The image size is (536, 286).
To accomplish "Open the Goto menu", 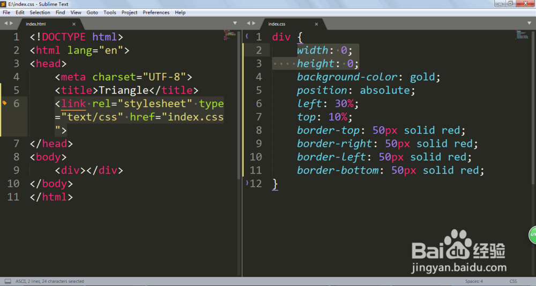I will coord(92,12).
